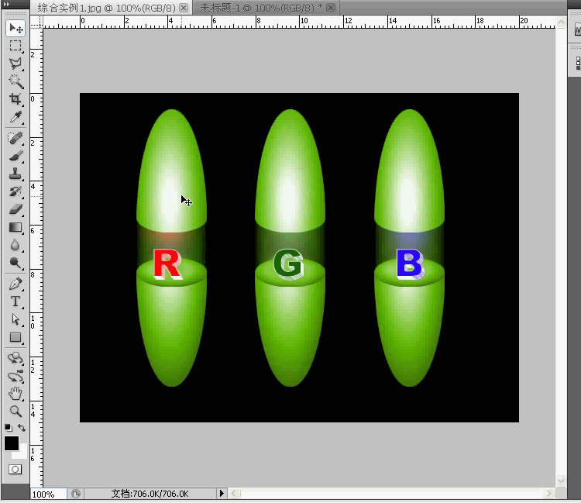Select the Clone Stamp tool
Image resolution: width=581 pixels, height=503 pixels.
(x=15, y=174)
